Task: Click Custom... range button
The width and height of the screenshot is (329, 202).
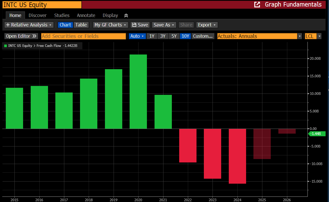Action: (x=203, y=36)
